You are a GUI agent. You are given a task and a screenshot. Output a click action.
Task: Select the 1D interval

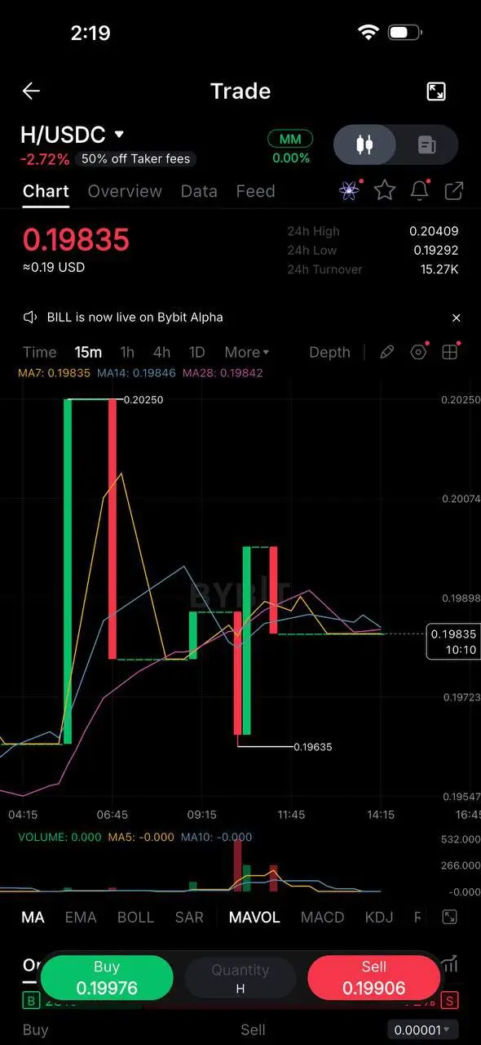(196, 353)
